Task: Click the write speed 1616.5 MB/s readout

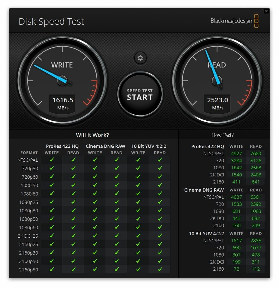Action: pyautogui.click(x=63, y=103)
